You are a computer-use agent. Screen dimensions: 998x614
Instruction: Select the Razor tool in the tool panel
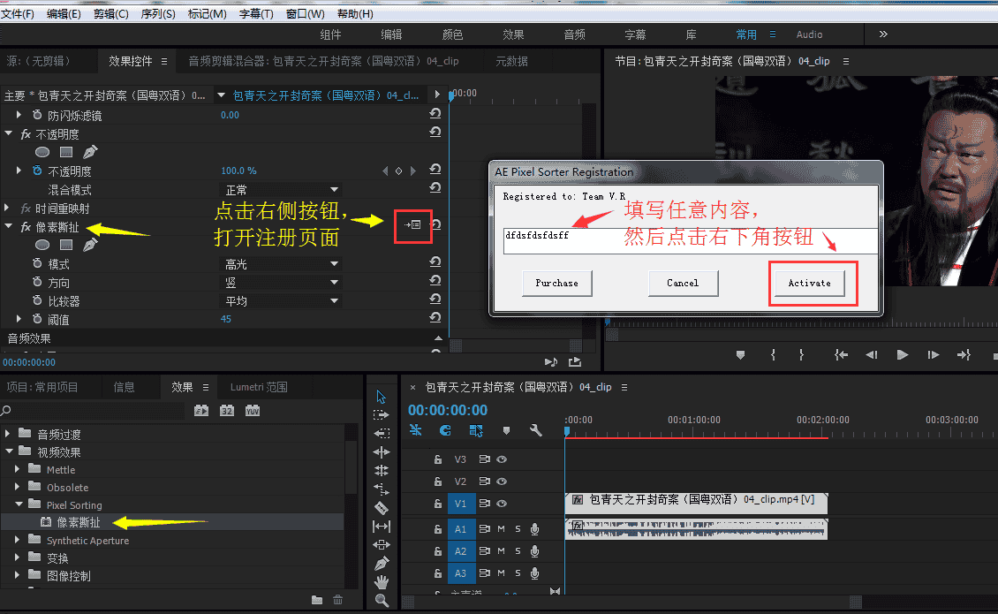(x=382, y=508)
